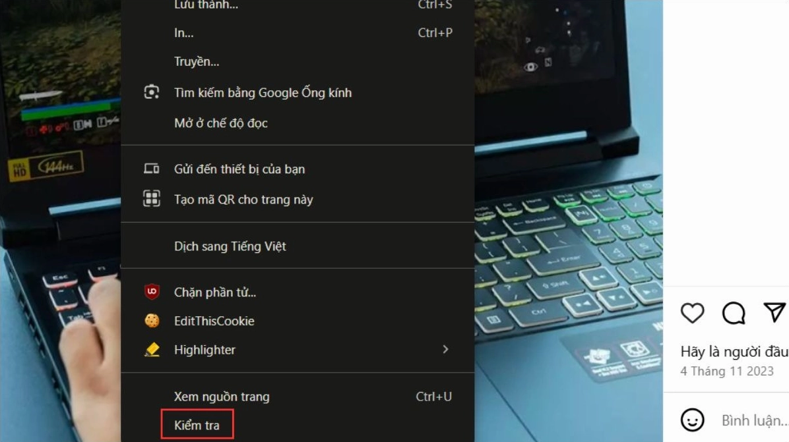Screen dimensions: 789x442
Task: Click the QR code icon
Action: pyautogui.click(x=152, y=199)
